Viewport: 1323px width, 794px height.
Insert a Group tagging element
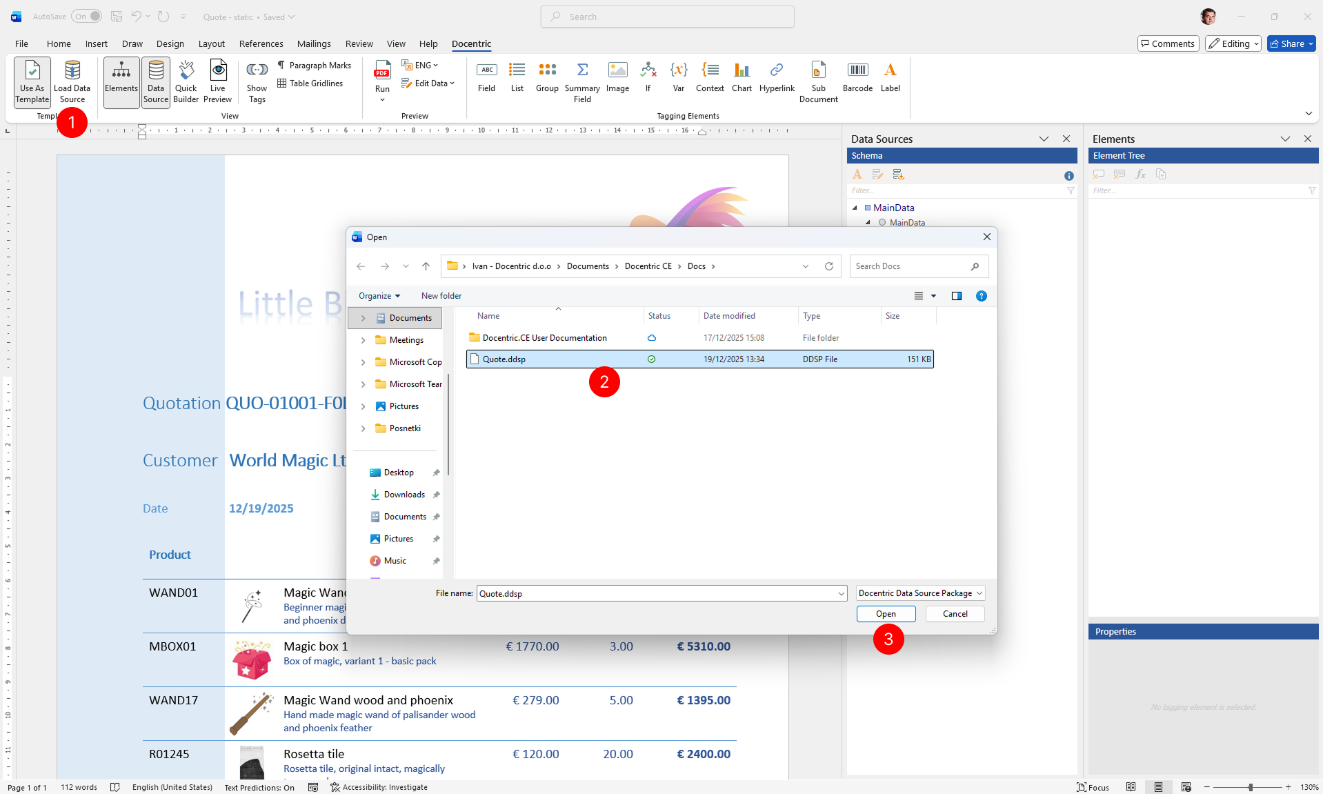click(547, 77)
